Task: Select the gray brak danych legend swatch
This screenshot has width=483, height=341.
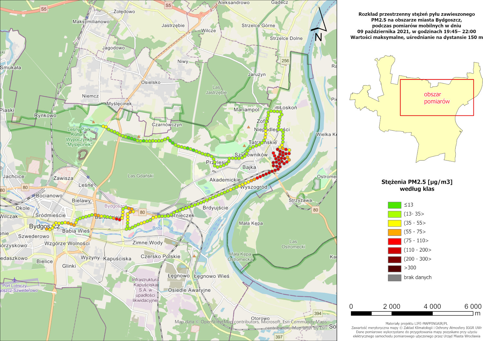Action: point(394,277)
